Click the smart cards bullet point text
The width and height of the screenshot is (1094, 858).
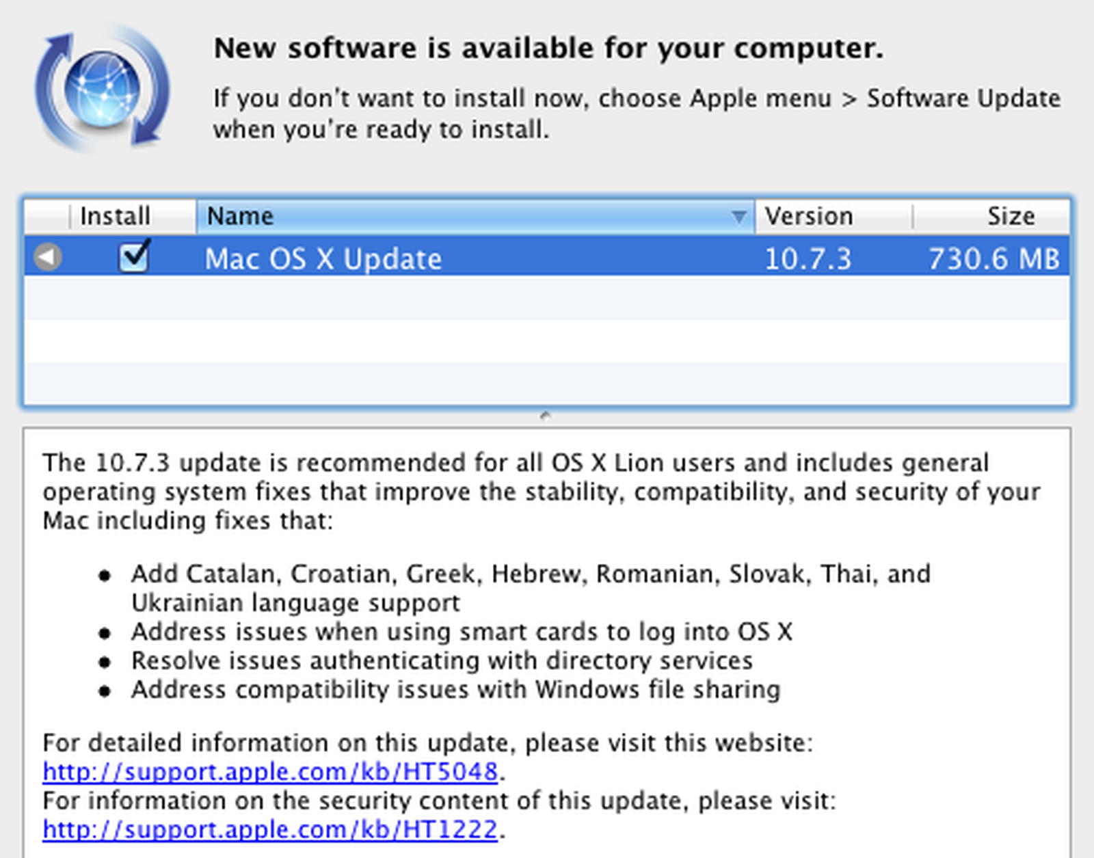[462, 632]
